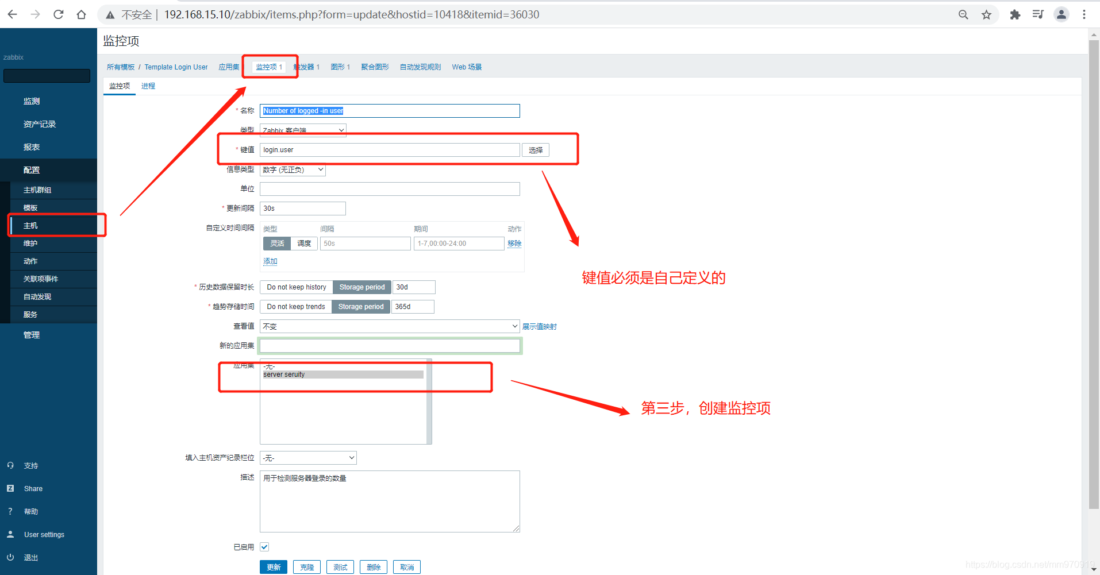Image resolution: width=1100 pixels, height=575 pixels.
Task: Click the Share Z icon
Action: [x=10, y=488]
